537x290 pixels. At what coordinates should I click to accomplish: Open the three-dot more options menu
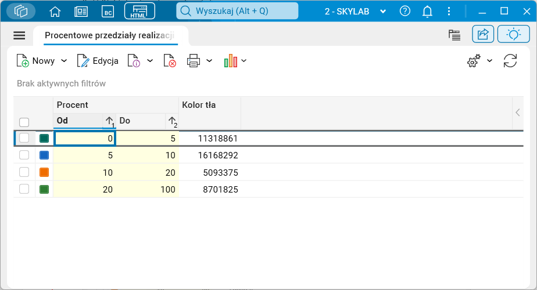tap(449, 11)
